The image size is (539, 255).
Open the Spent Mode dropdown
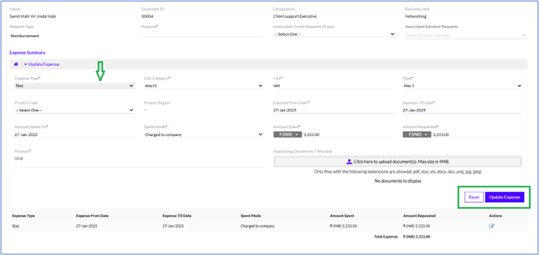pyautogui.click(x=203, y=135)
